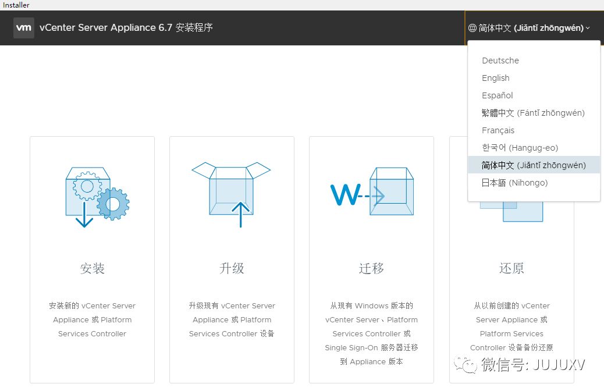Screen dimensions: 604x391
Task: Click the upgrade open-box arrow icon
Action: click(231, 194)
